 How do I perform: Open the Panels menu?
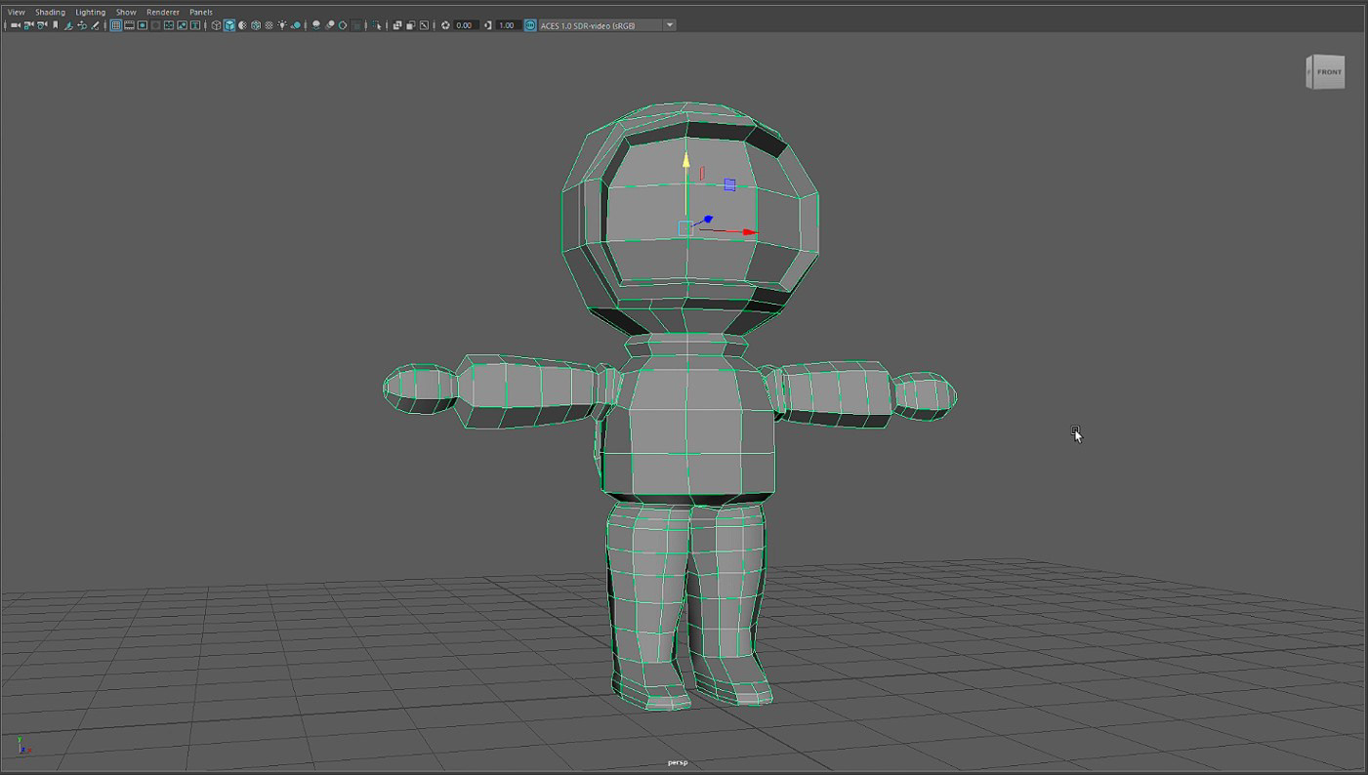coord(200,12)
